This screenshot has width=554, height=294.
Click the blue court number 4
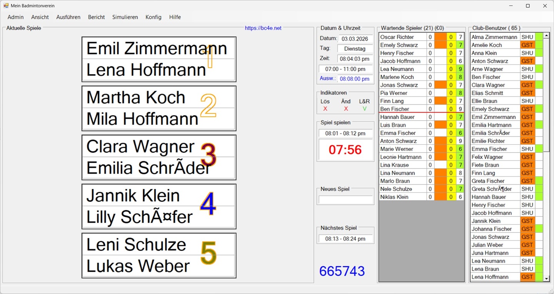208,204
